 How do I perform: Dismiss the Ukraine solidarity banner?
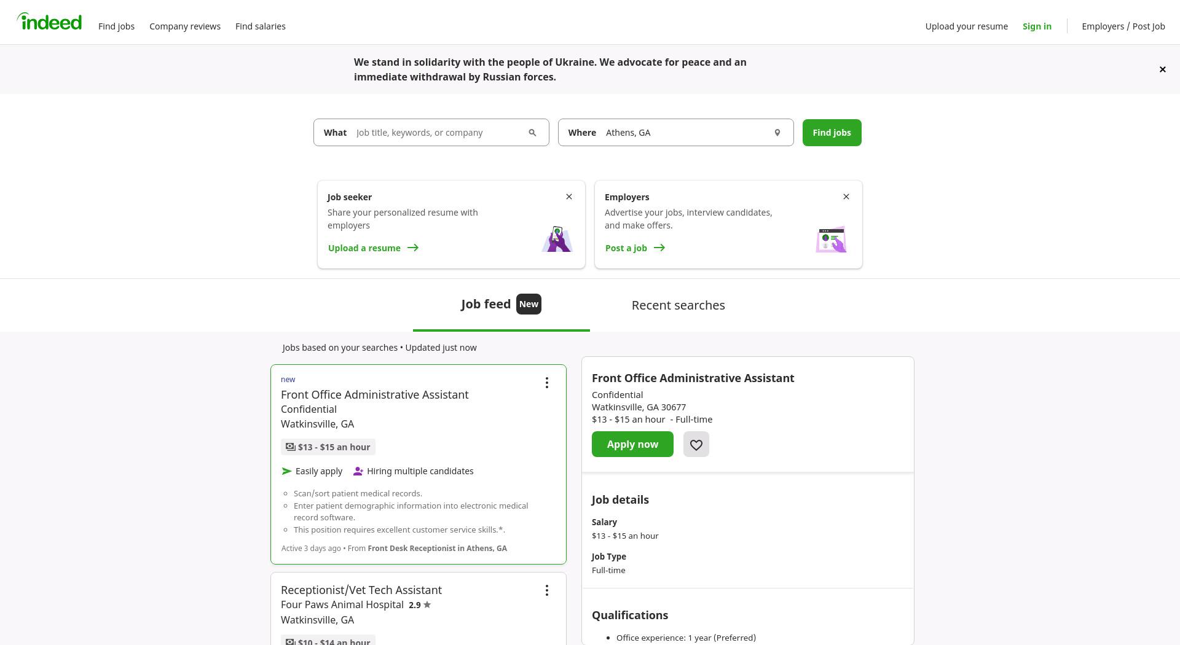(1162, 69)
